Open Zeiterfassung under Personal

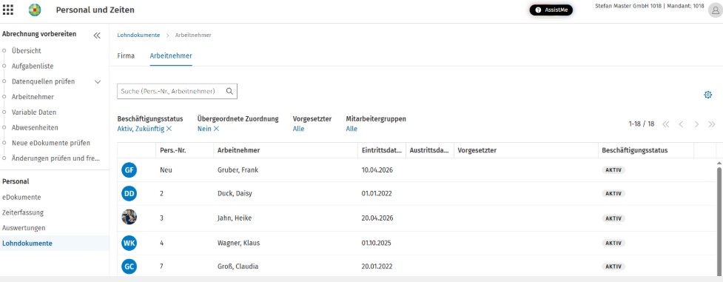coord(23,212)
